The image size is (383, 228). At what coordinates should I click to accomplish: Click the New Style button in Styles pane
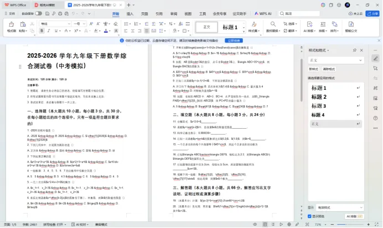[314, 69]
